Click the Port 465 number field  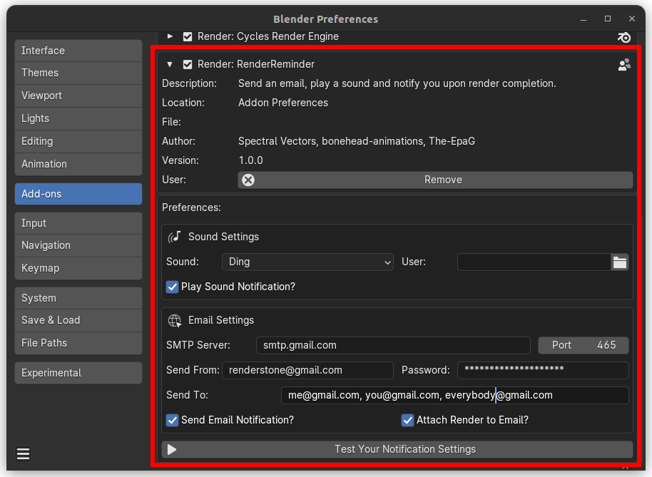(584, 345)
